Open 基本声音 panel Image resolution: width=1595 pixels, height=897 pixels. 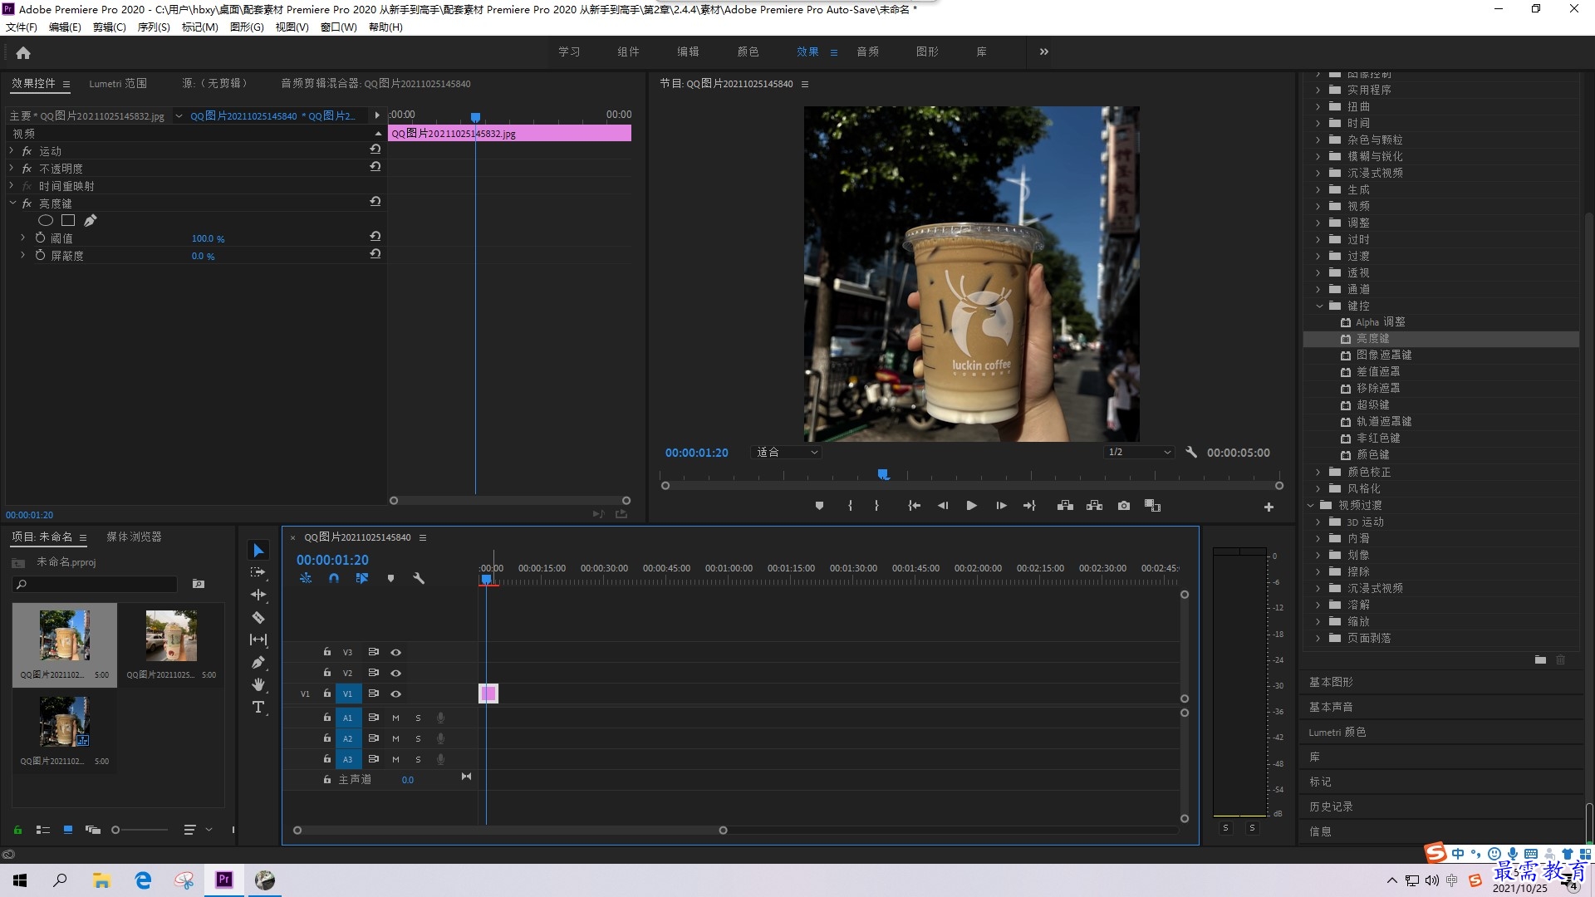pos(1331,707)
